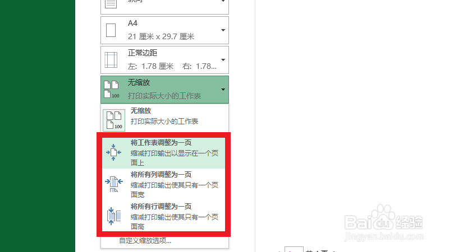Click the fit all columns icon
This screenshot has height=252, width=449.
pos(114,184)
